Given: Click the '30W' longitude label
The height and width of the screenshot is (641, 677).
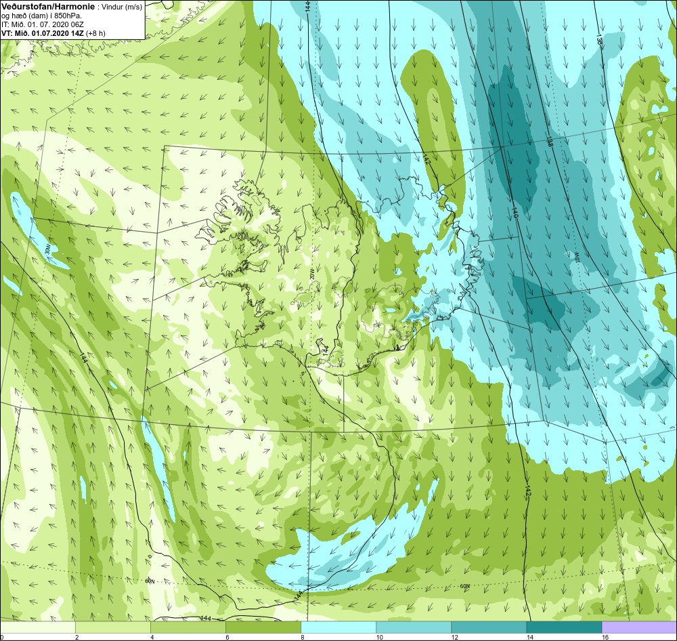Looking at the screenshot, I should coord(48,251).
